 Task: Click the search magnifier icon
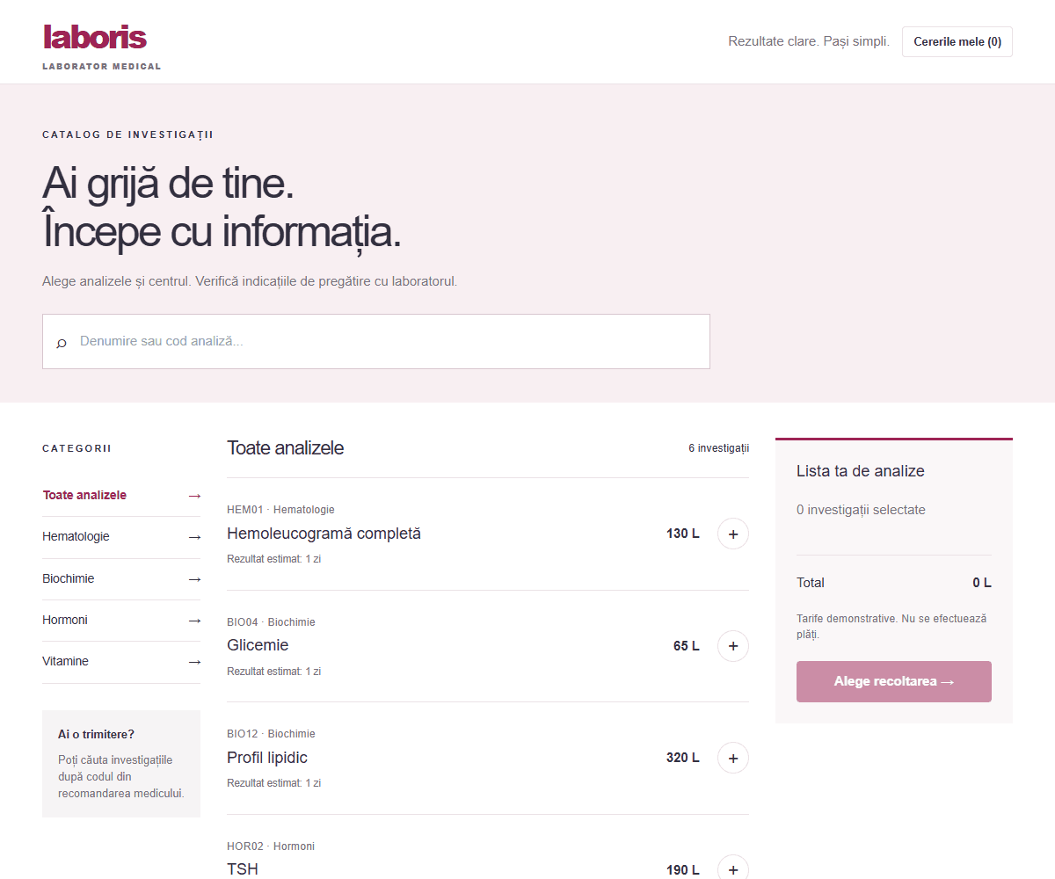point(62,342)
